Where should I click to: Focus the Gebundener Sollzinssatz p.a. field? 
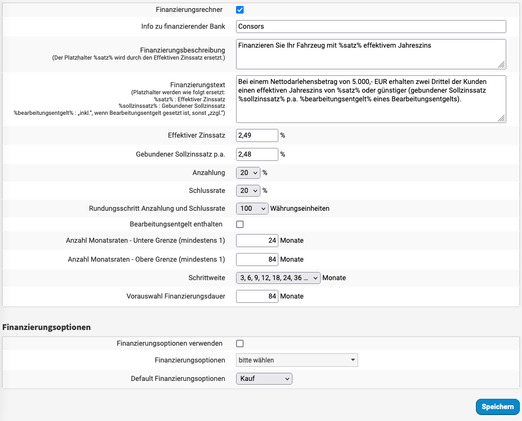(257, 154)
